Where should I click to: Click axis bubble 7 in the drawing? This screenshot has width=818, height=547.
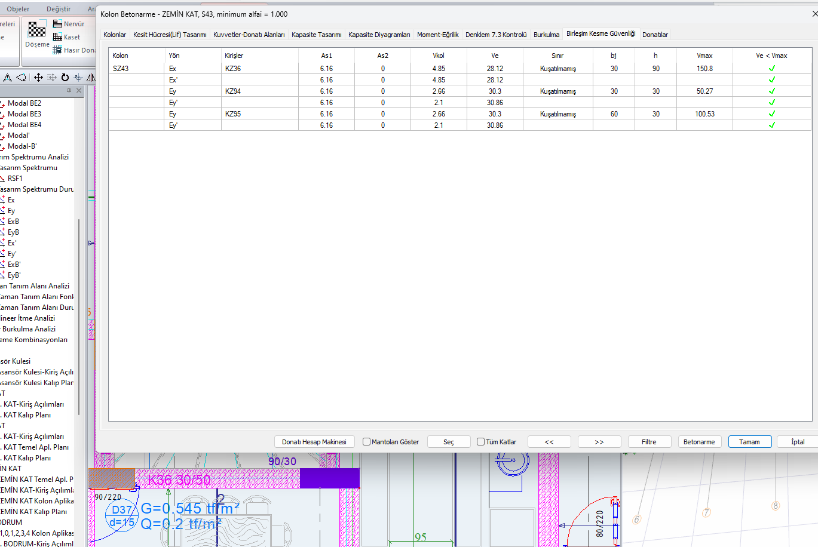coord(706,512)
